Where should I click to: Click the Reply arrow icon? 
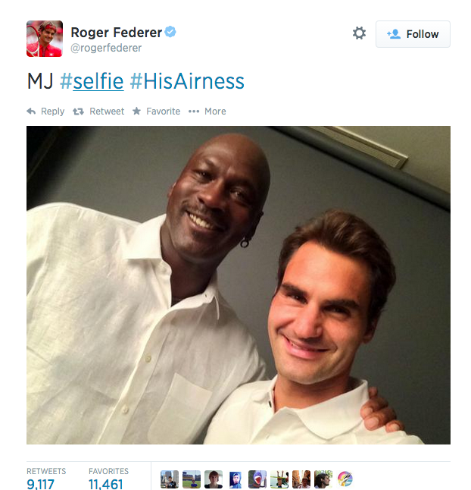pyautogui.click(x=31, y=112)
